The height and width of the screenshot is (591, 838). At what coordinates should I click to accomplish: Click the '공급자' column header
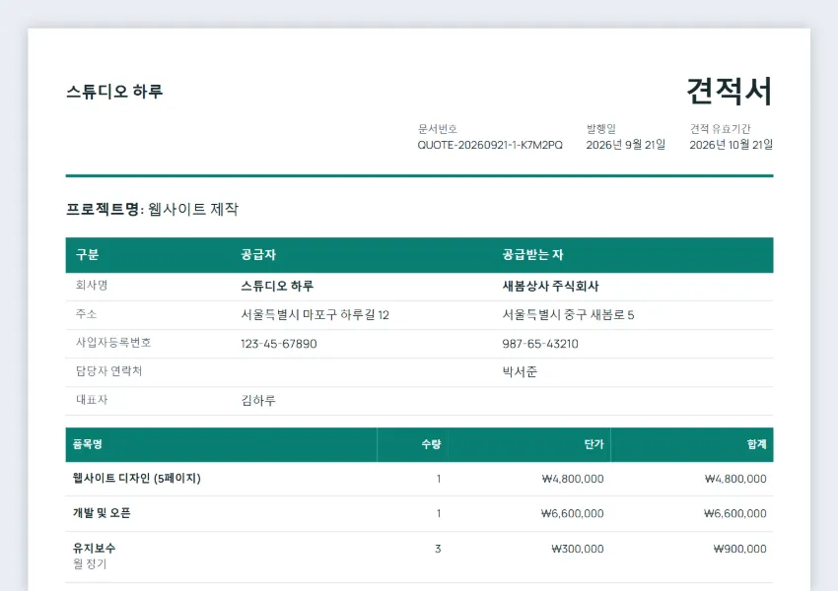coord(258,255)
